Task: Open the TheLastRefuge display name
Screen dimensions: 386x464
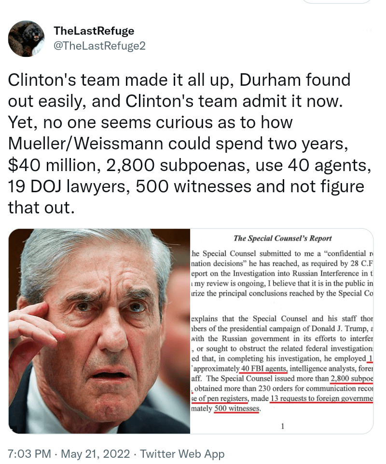Action: coord(94,31)
